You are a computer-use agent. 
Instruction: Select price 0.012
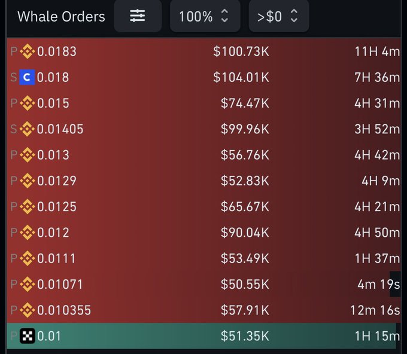pos(53,233)
